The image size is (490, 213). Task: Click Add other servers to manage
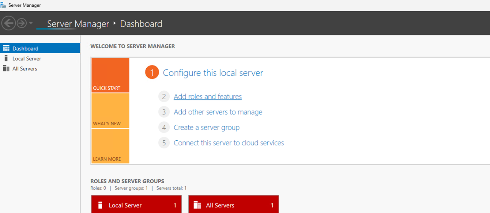218,112
